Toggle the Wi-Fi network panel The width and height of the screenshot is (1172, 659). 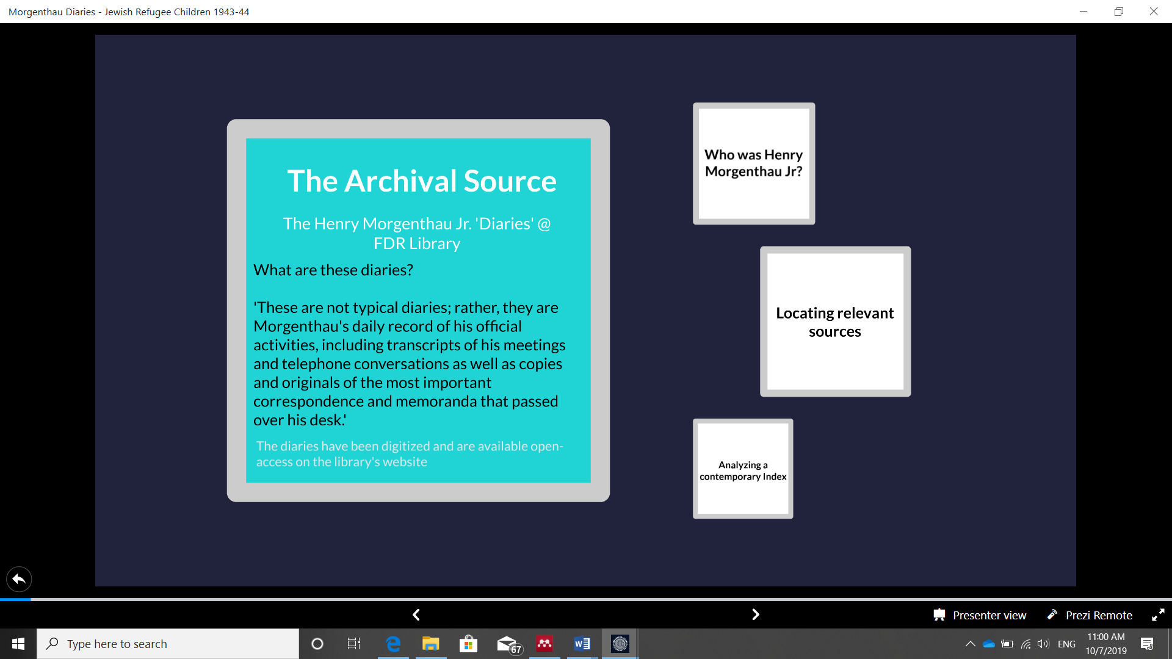(1024, 644)
